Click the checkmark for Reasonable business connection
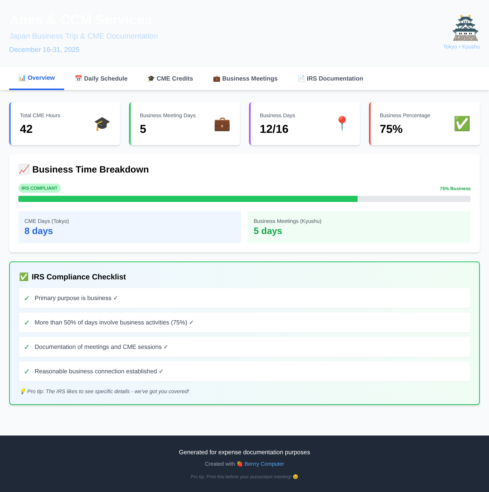This screenshot has height=492, width=489. click(x=27, y=371)
